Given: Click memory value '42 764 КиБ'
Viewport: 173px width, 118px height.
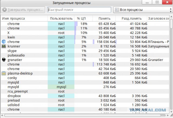Looking at the screenshot, I should (x=107, y=69).
